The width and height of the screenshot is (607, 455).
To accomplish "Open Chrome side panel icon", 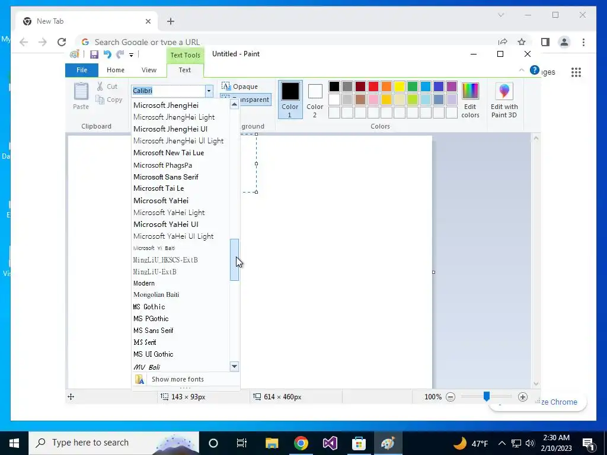I will [545, 42].
